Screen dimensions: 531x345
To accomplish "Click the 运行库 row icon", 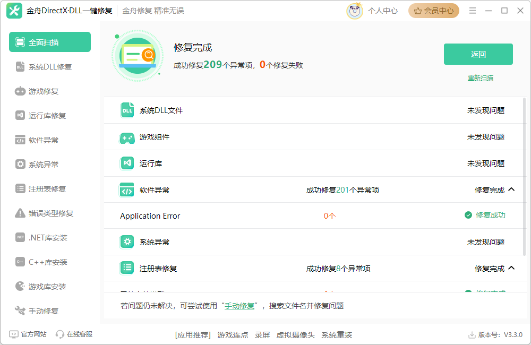I will tap(127, 163).
